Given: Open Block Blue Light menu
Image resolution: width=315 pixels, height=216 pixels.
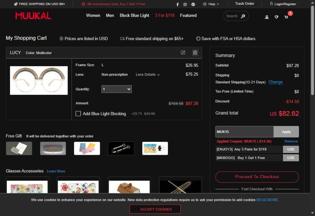Looking at the screenshot, I should pyautogui.click(x=134, y=15).
